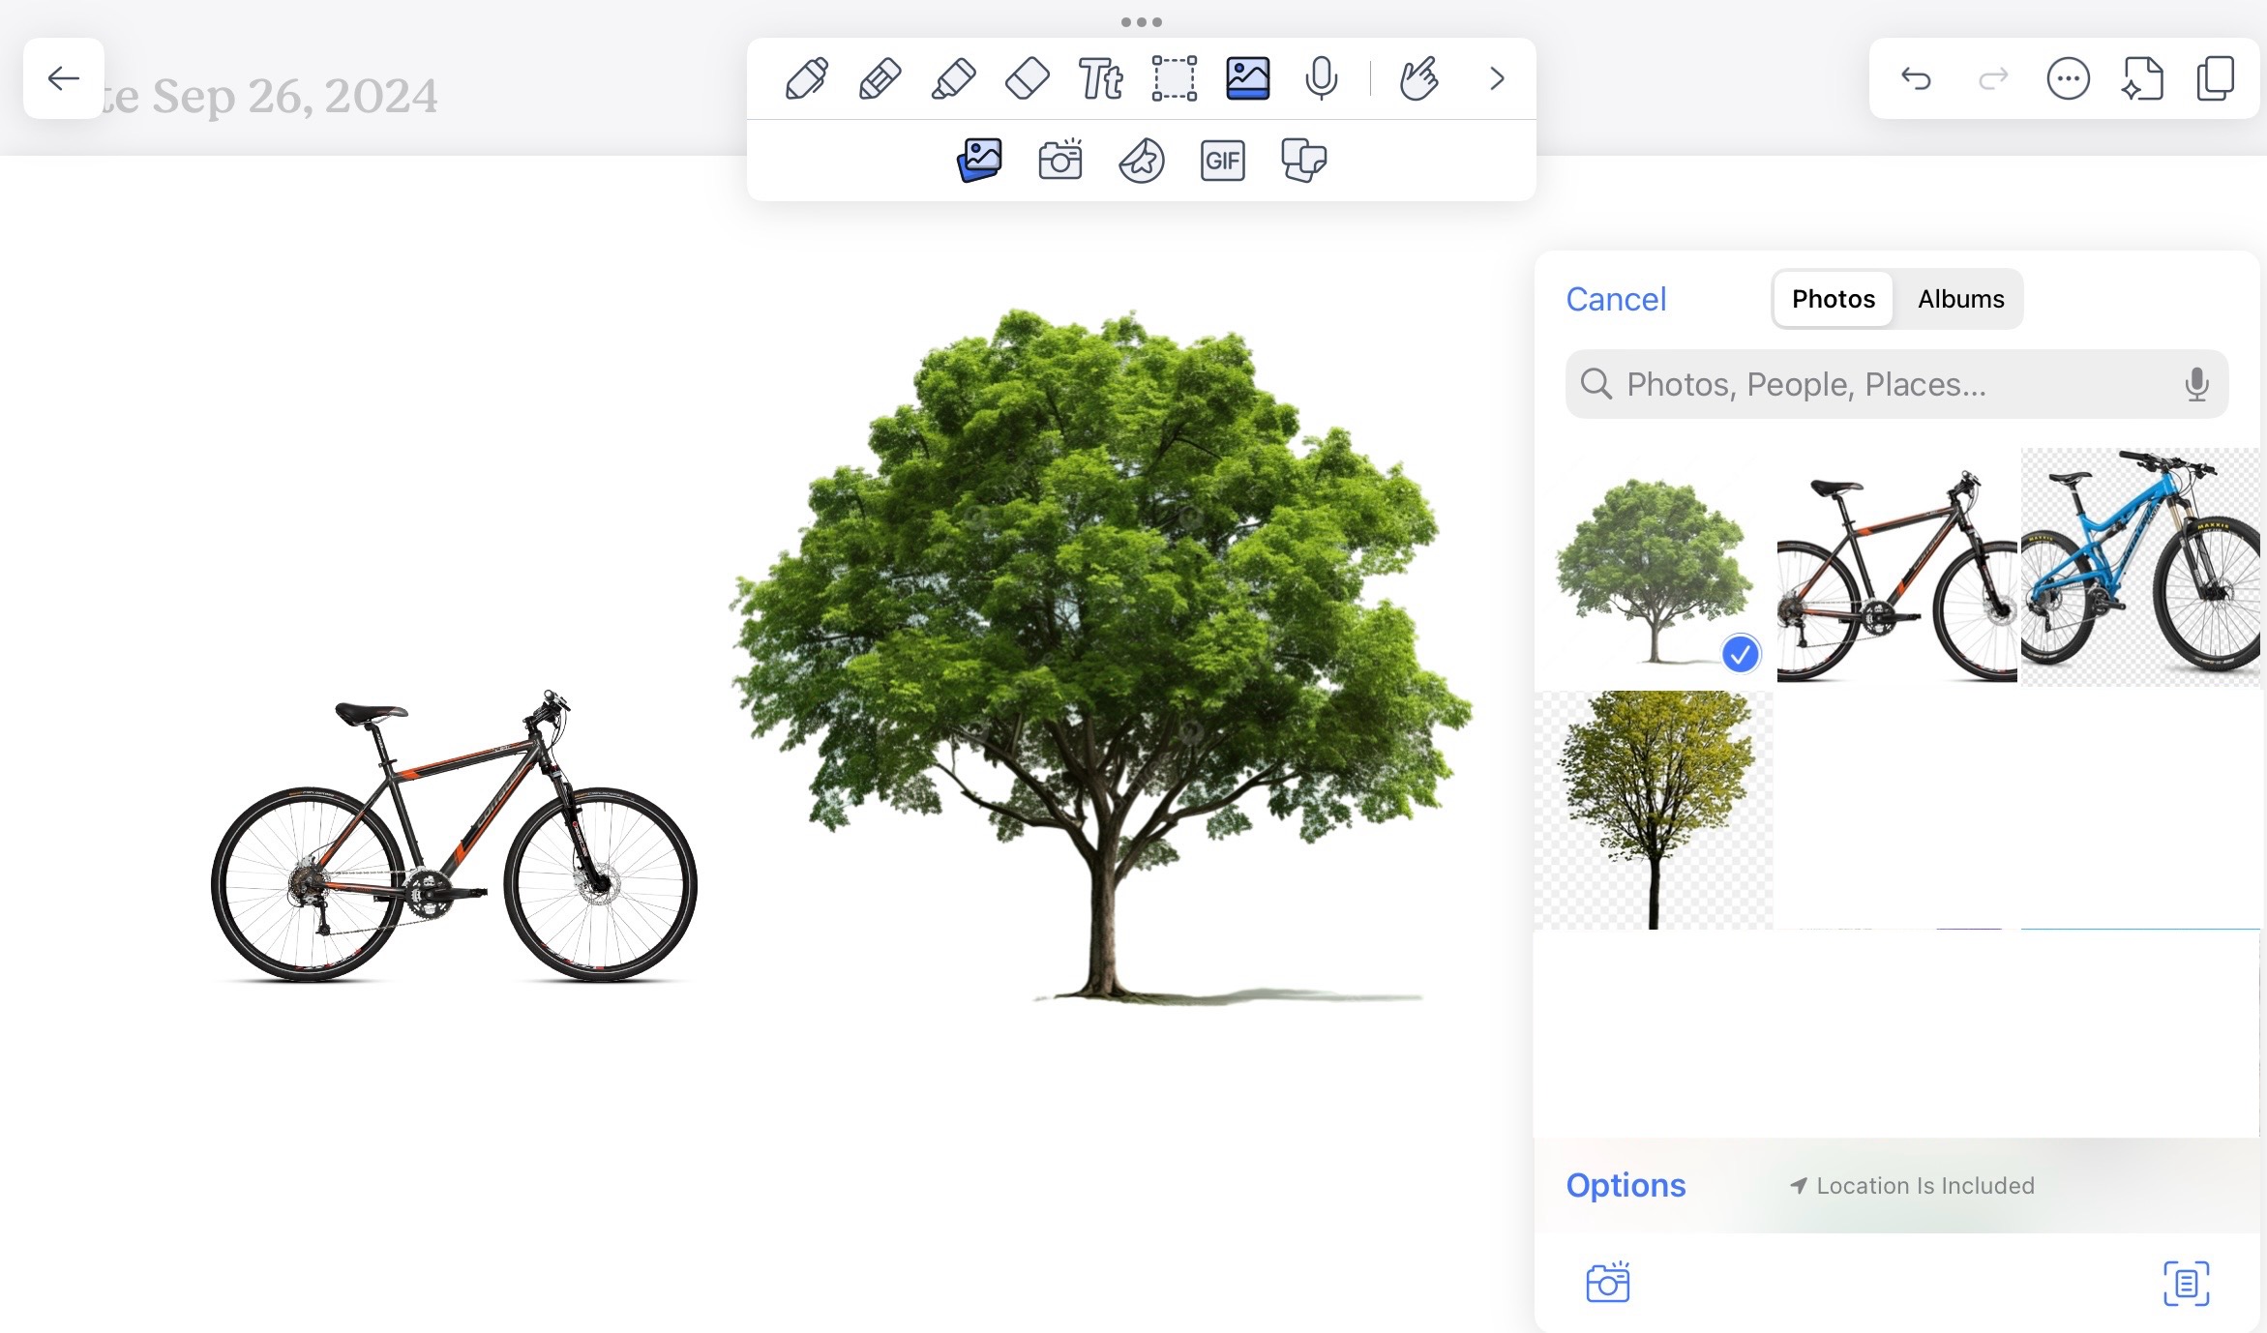
Task: Tap the scan text icon in picker
Action: (2187, 1283)
